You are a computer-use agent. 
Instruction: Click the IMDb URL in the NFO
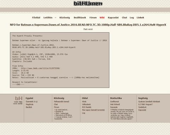pos(40,68)
